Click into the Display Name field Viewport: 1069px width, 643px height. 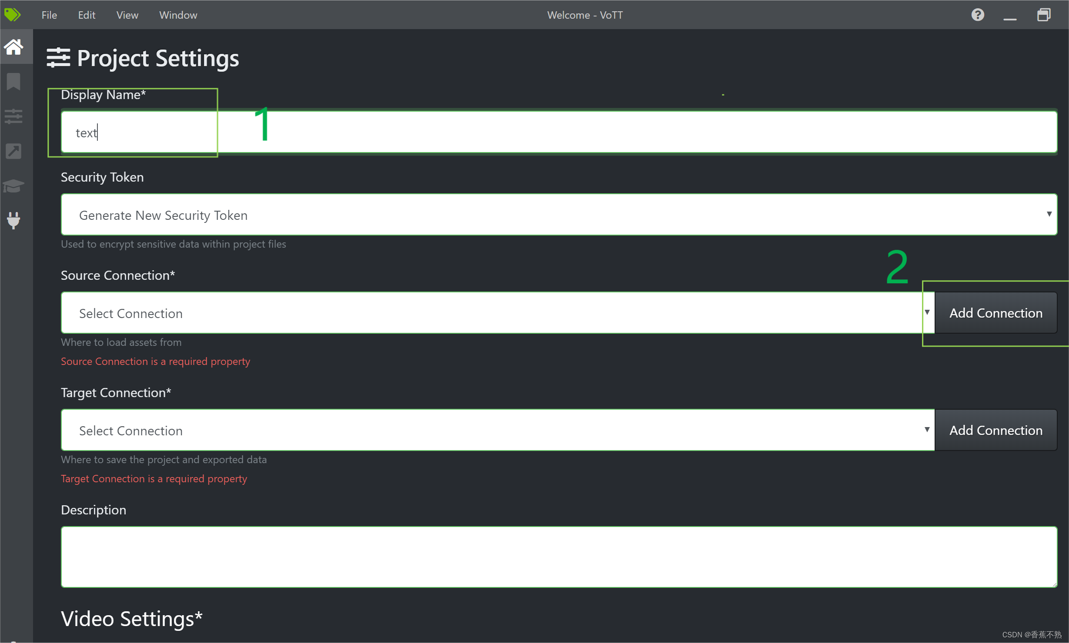point(559,132)
